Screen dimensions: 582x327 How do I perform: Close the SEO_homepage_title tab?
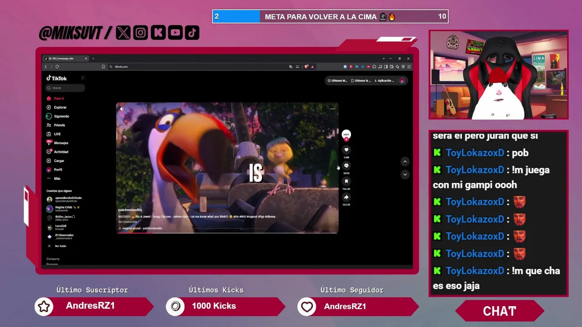pos(86,59)
